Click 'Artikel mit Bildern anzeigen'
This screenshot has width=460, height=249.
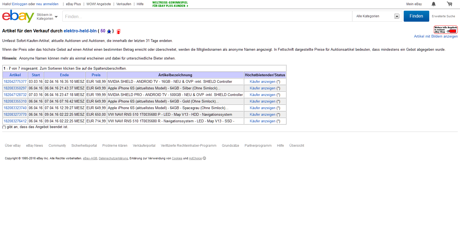[x=436, y=36]
